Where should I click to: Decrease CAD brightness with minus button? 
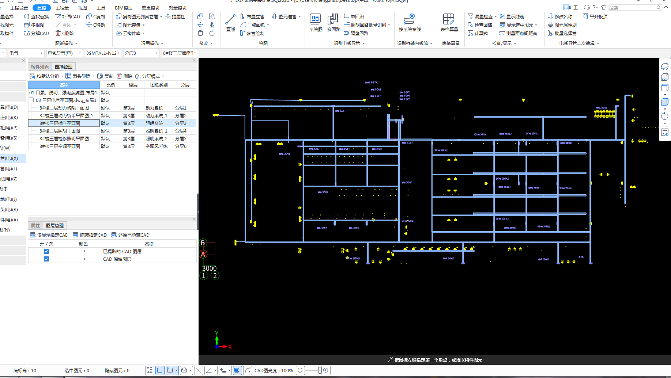coord(300,370)
